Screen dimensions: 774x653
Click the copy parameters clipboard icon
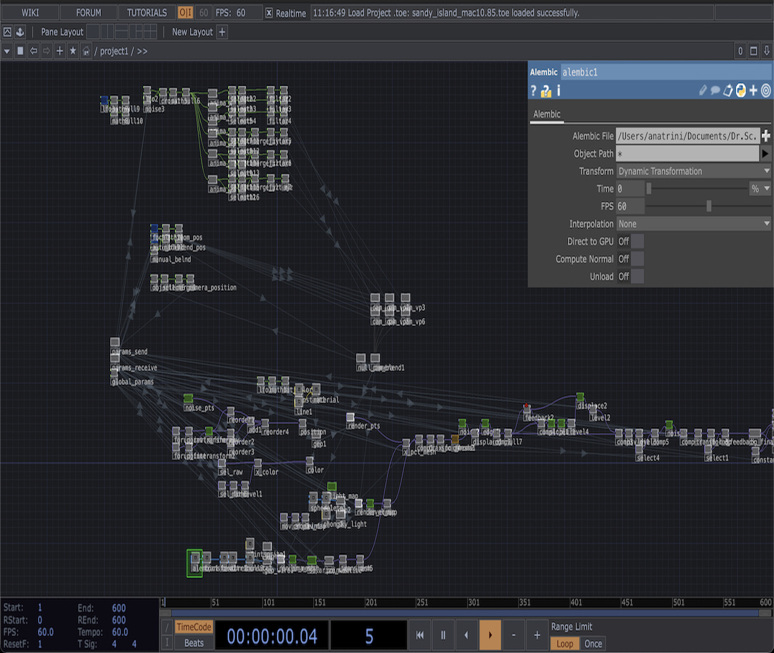pyautogui.click(x=727, y=91)
